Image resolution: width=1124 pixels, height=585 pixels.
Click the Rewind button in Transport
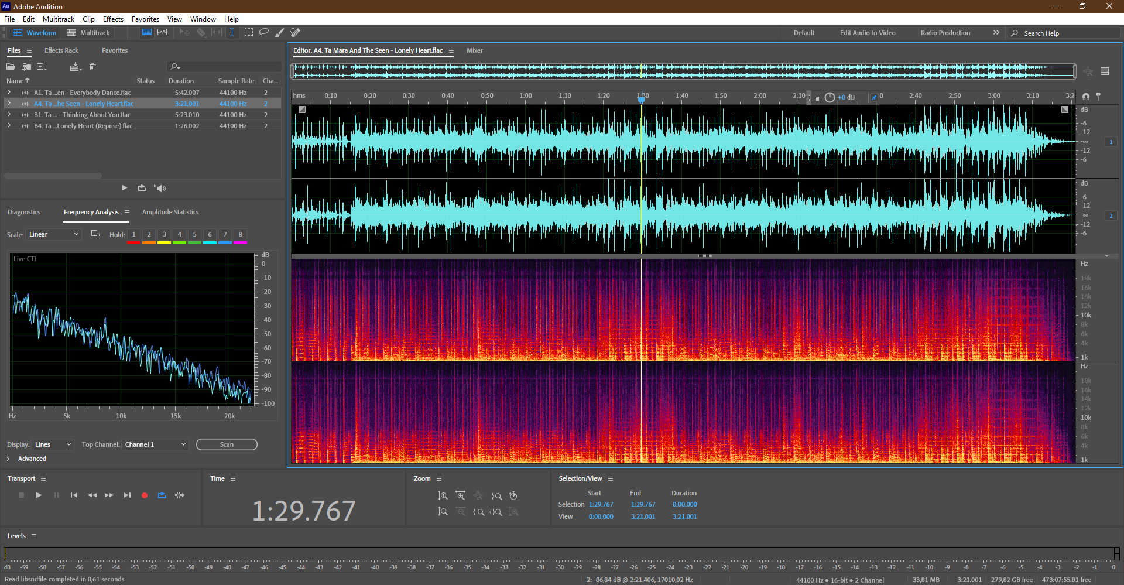tap(92, 495)
